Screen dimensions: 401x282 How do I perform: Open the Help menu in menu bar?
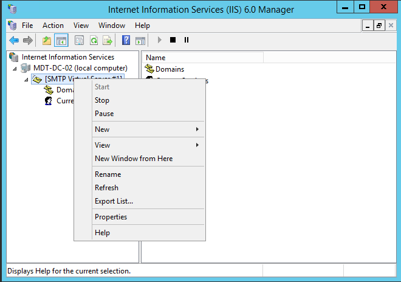point(142,26)
